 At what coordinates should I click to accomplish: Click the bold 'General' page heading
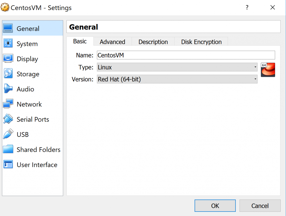84,27
